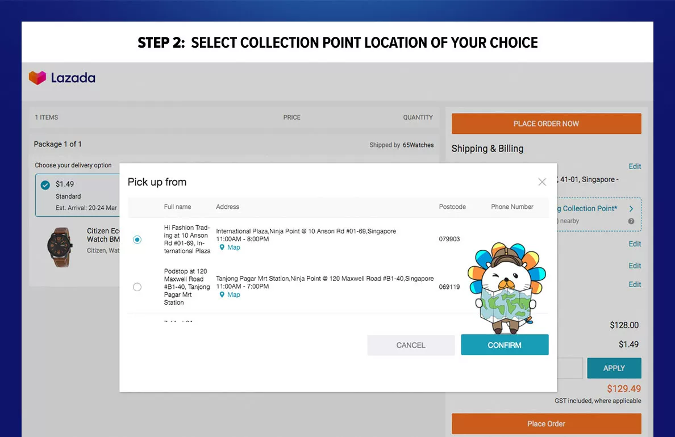Image resolution: width=675 pixels, height=437 pixels.
Task: Click the Edit link beside the $128.00 section
Action: 635,284
